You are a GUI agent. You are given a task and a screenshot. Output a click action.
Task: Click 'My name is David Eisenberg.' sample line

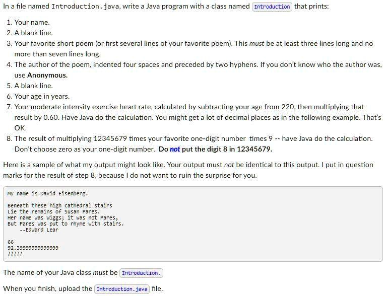click(x=48, y=194)
